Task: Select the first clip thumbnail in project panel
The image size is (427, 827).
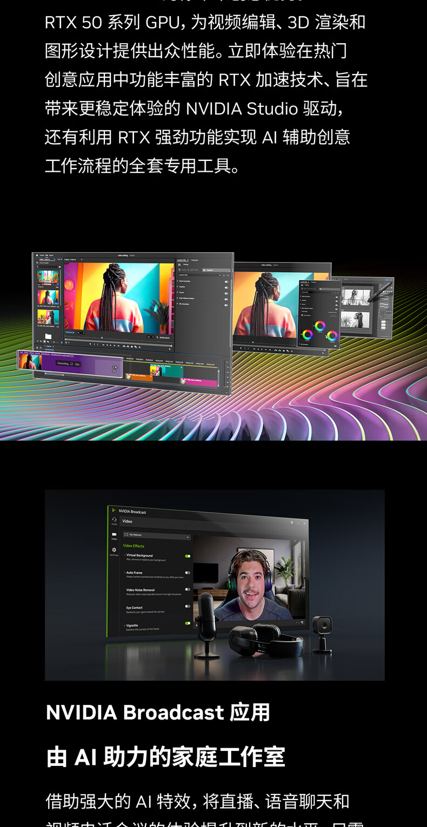Action: [x=48, y=278]
